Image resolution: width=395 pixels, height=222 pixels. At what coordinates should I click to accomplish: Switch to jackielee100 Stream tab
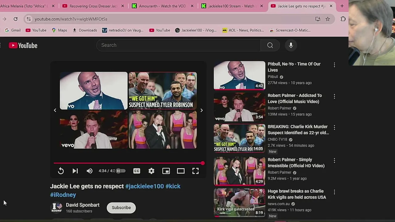pyautogui.click(x=231, y=6)
